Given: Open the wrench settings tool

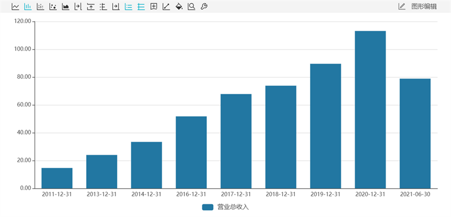Looking at the screenshot, I should [x=204, y=6].
